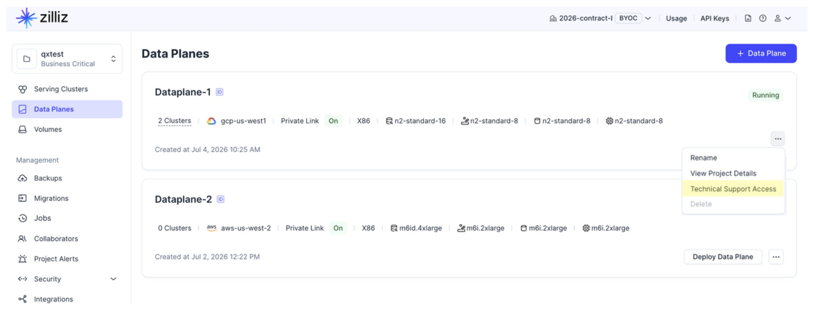Open the user account dropdown

click(x=782, y=18)
